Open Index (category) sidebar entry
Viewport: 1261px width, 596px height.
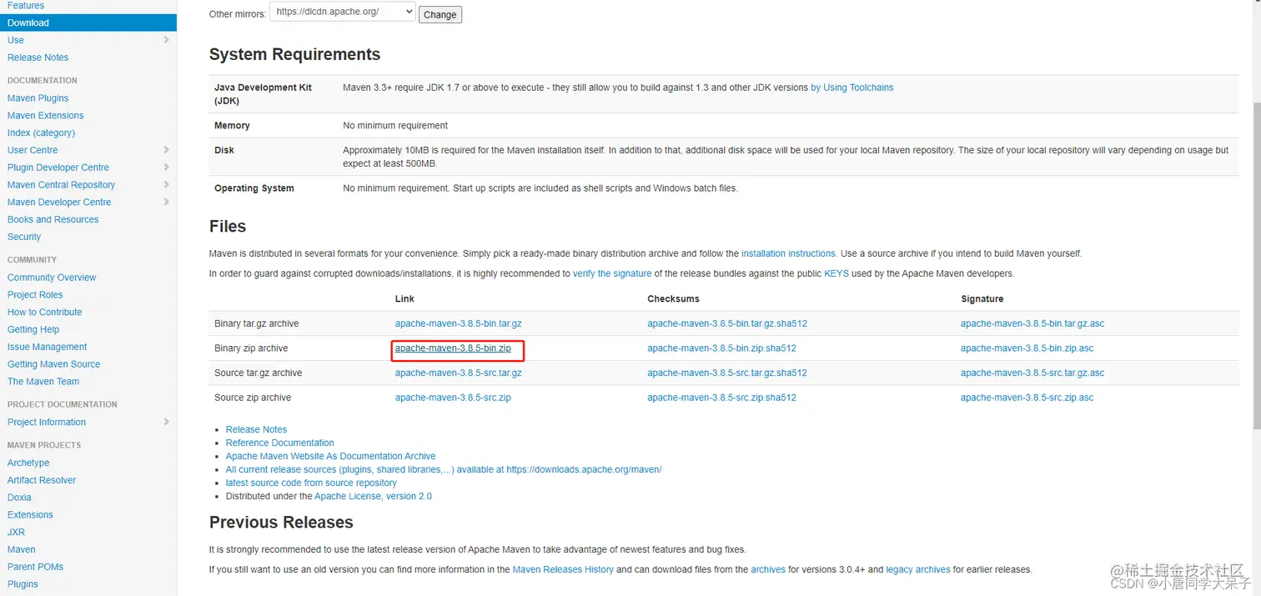41,133
